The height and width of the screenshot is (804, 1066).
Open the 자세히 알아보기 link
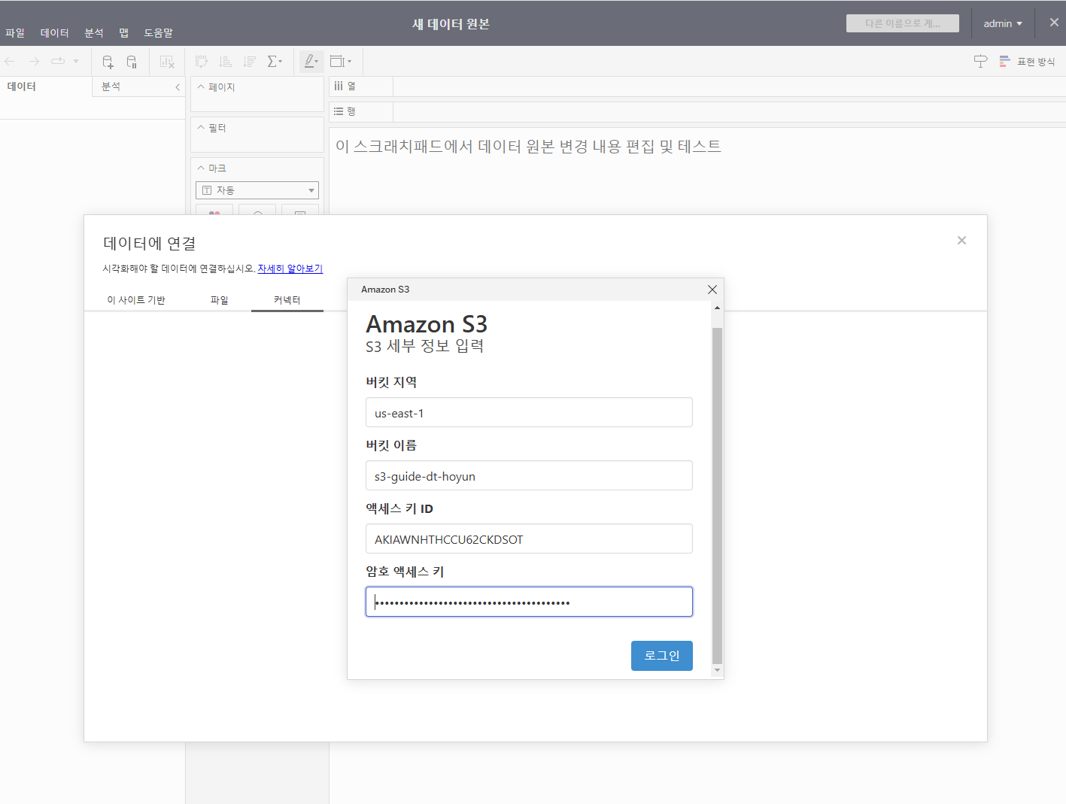(290, 269)
